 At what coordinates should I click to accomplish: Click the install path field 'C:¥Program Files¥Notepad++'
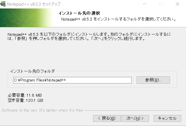(73, 80)
